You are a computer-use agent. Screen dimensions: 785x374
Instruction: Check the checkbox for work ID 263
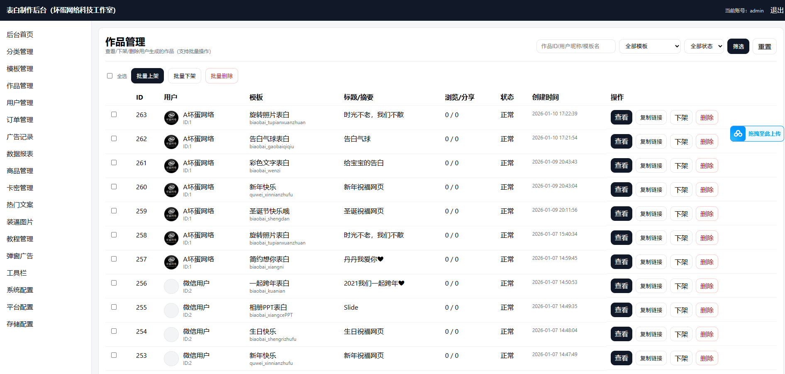[x=114, y=115]
